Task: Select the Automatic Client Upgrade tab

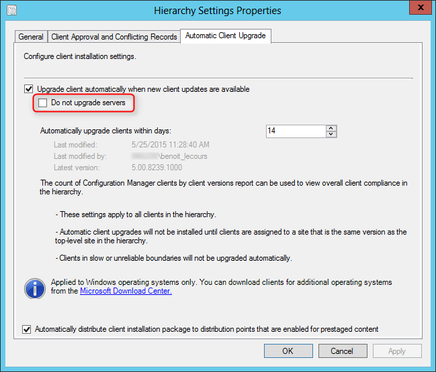Action: pyautogui.click(x=226, y=36)
